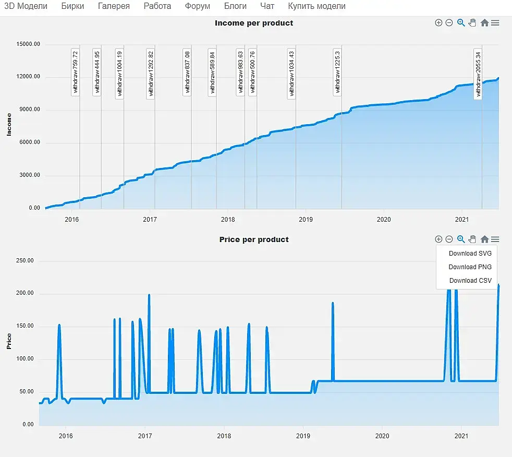Select the withdraw589.84 annotation marker
Viewport: 512px width, 457px height.
pyautogui.click(x=212, y=72)
